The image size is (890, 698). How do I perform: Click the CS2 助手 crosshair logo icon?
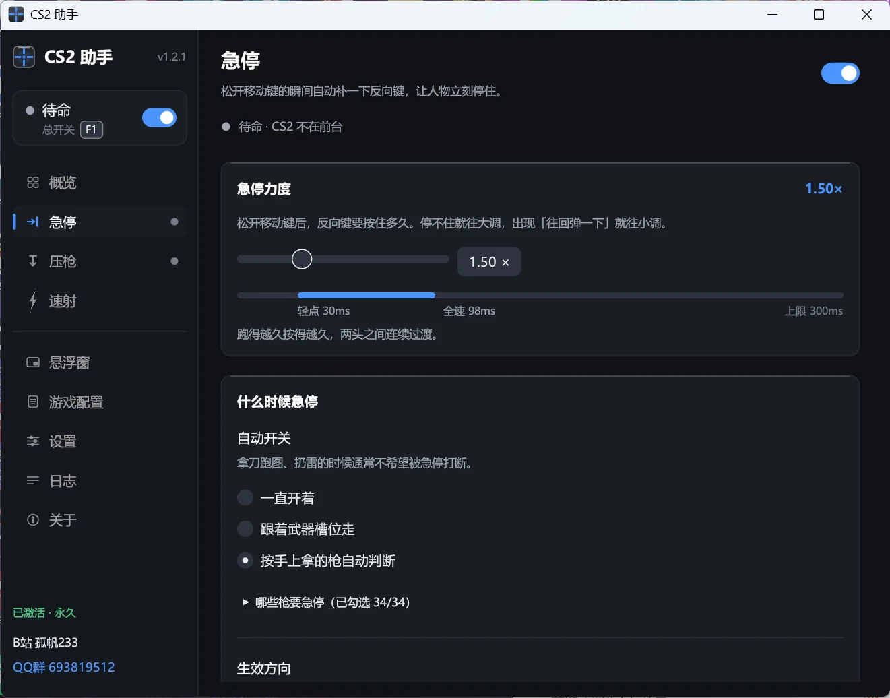tap(24, 57)
